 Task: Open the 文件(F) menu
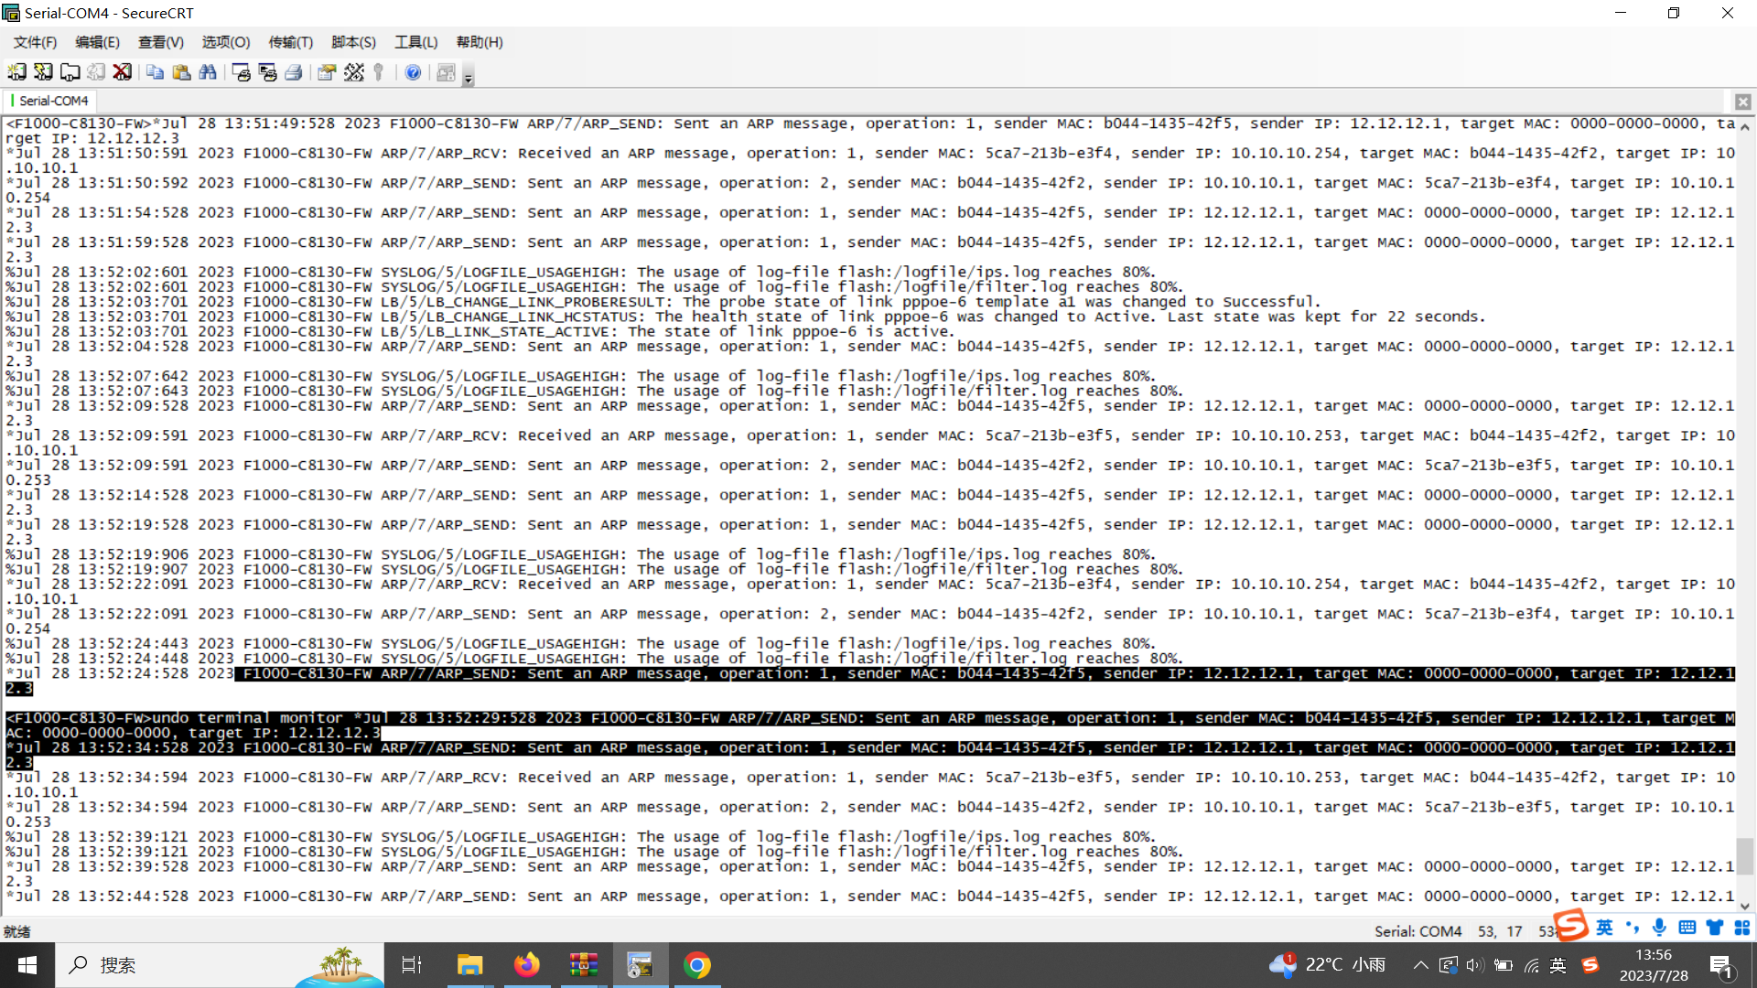coord(35,42)
